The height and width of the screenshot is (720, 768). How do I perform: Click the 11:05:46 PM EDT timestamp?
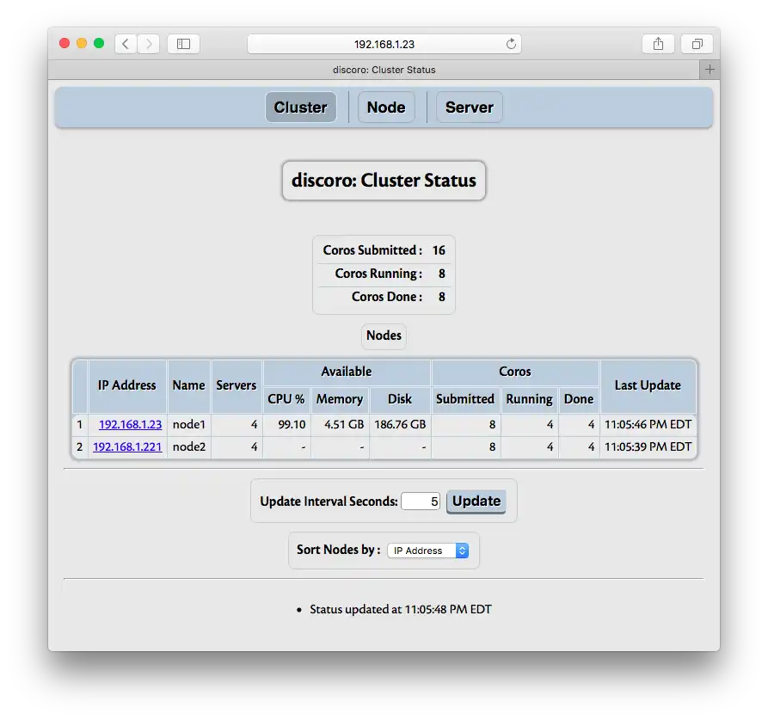(x=648, y=425)
